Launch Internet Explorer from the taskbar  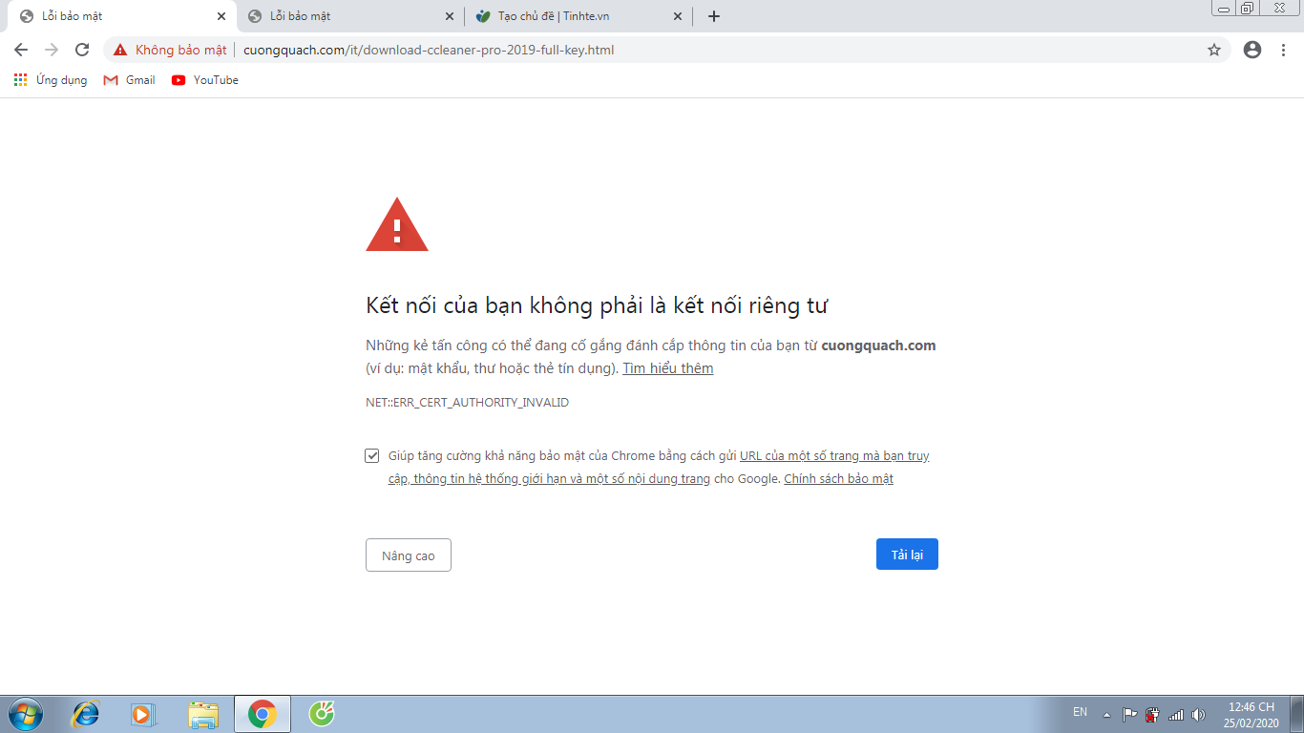87,714
